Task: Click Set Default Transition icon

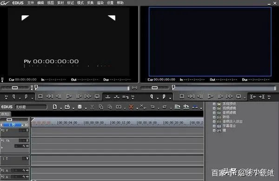Action: pyautogui.click(x=186, y=107)
